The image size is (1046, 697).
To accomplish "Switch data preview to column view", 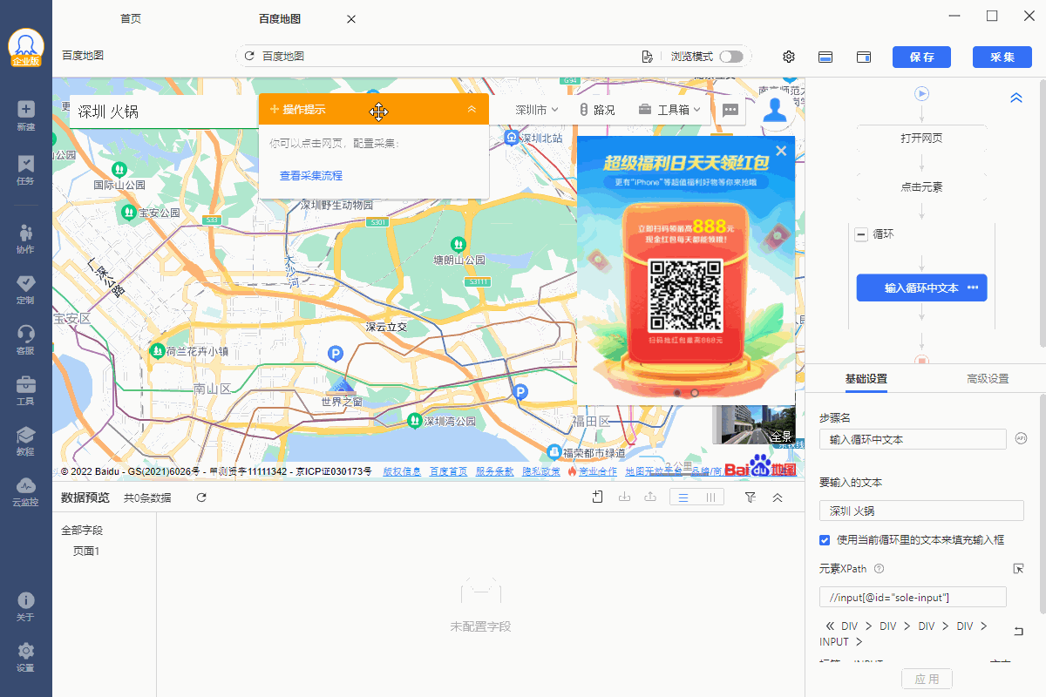I will tap(710, 497).
